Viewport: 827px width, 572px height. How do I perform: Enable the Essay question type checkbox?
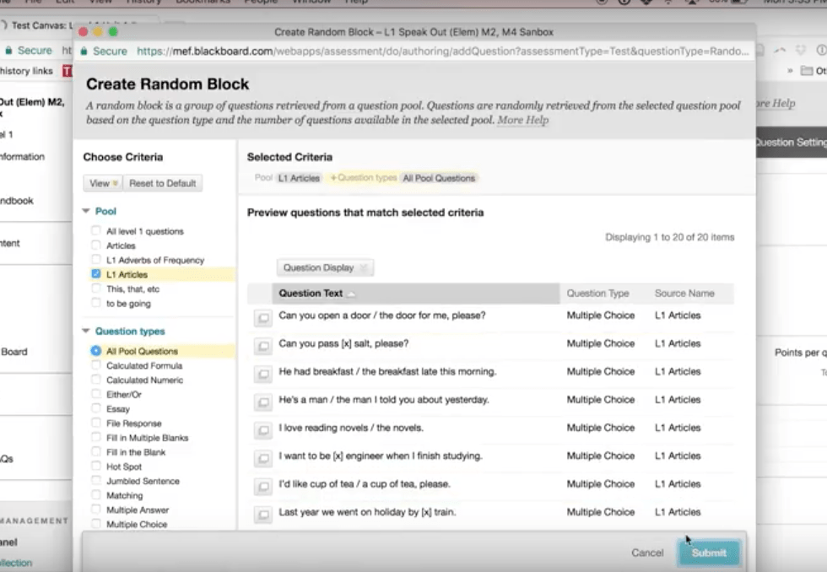coord(96,409)
